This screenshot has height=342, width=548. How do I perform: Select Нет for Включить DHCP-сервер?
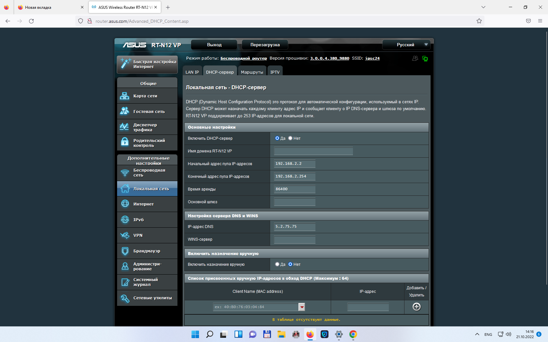click(x=290, y=138)
